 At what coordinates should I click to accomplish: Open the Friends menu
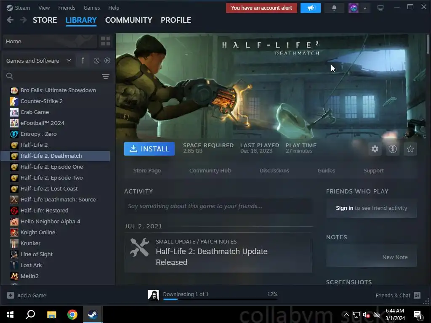pos(67,8)
